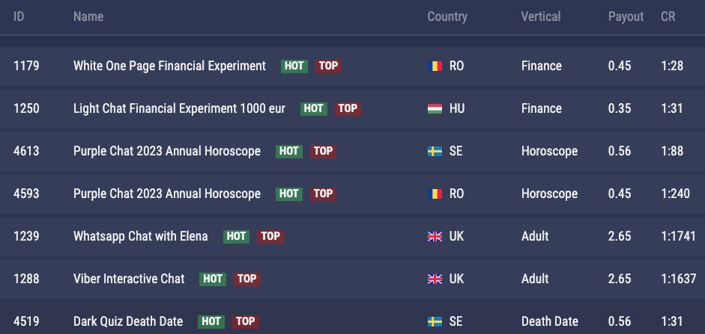Screen dimensions: 705x334
Task: Click the HOT badge on White One Page Financial Experiment
Action: [294, 66]
